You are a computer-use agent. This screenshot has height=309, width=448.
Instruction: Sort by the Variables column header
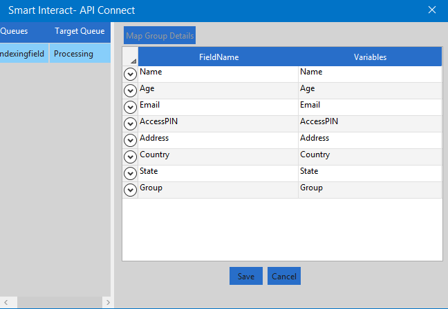pos(370,57)
